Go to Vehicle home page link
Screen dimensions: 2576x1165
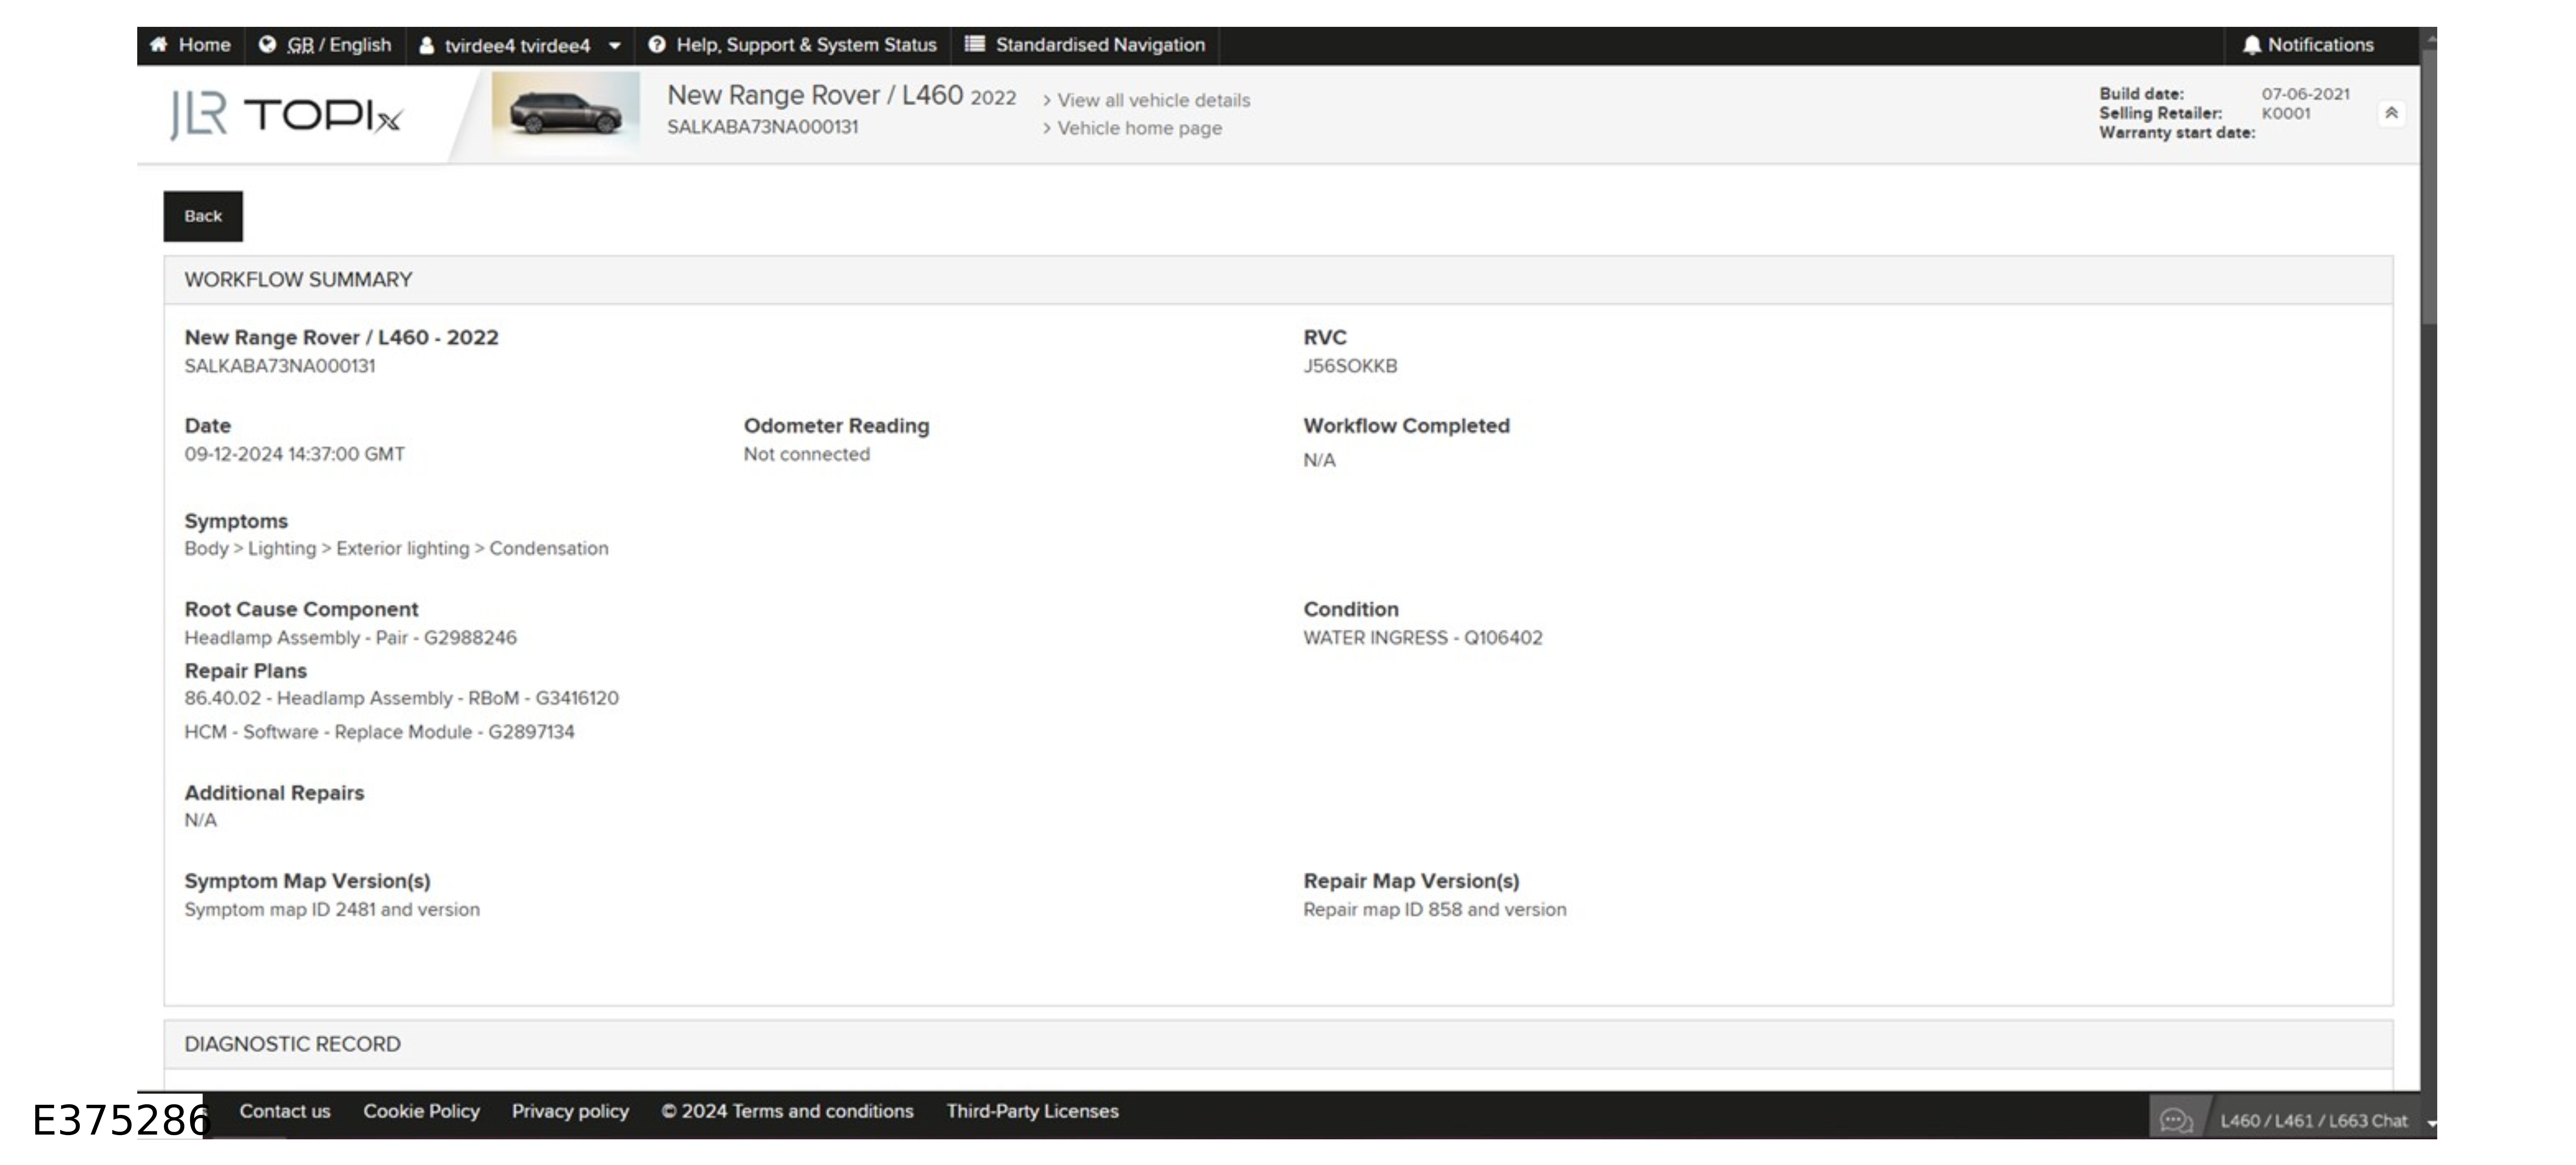[1139, 128]
